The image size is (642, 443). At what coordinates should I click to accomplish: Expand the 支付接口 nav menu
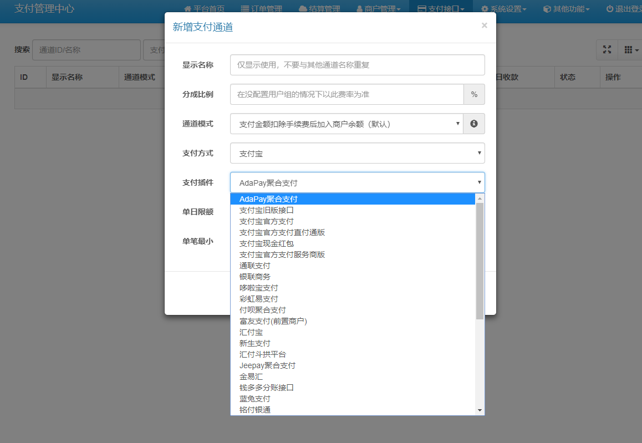pos(441,9)
